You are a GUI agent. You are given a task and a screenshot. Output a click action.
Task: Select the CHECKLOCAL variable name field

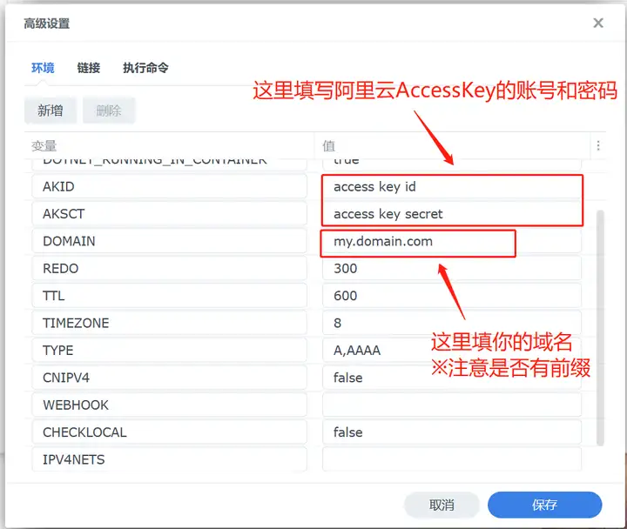click(x=169, y=432)
